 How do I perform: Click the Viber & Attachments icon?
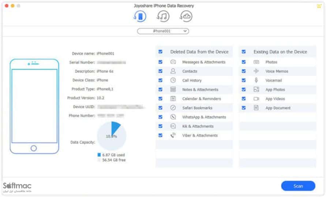(x=173, y=135)
